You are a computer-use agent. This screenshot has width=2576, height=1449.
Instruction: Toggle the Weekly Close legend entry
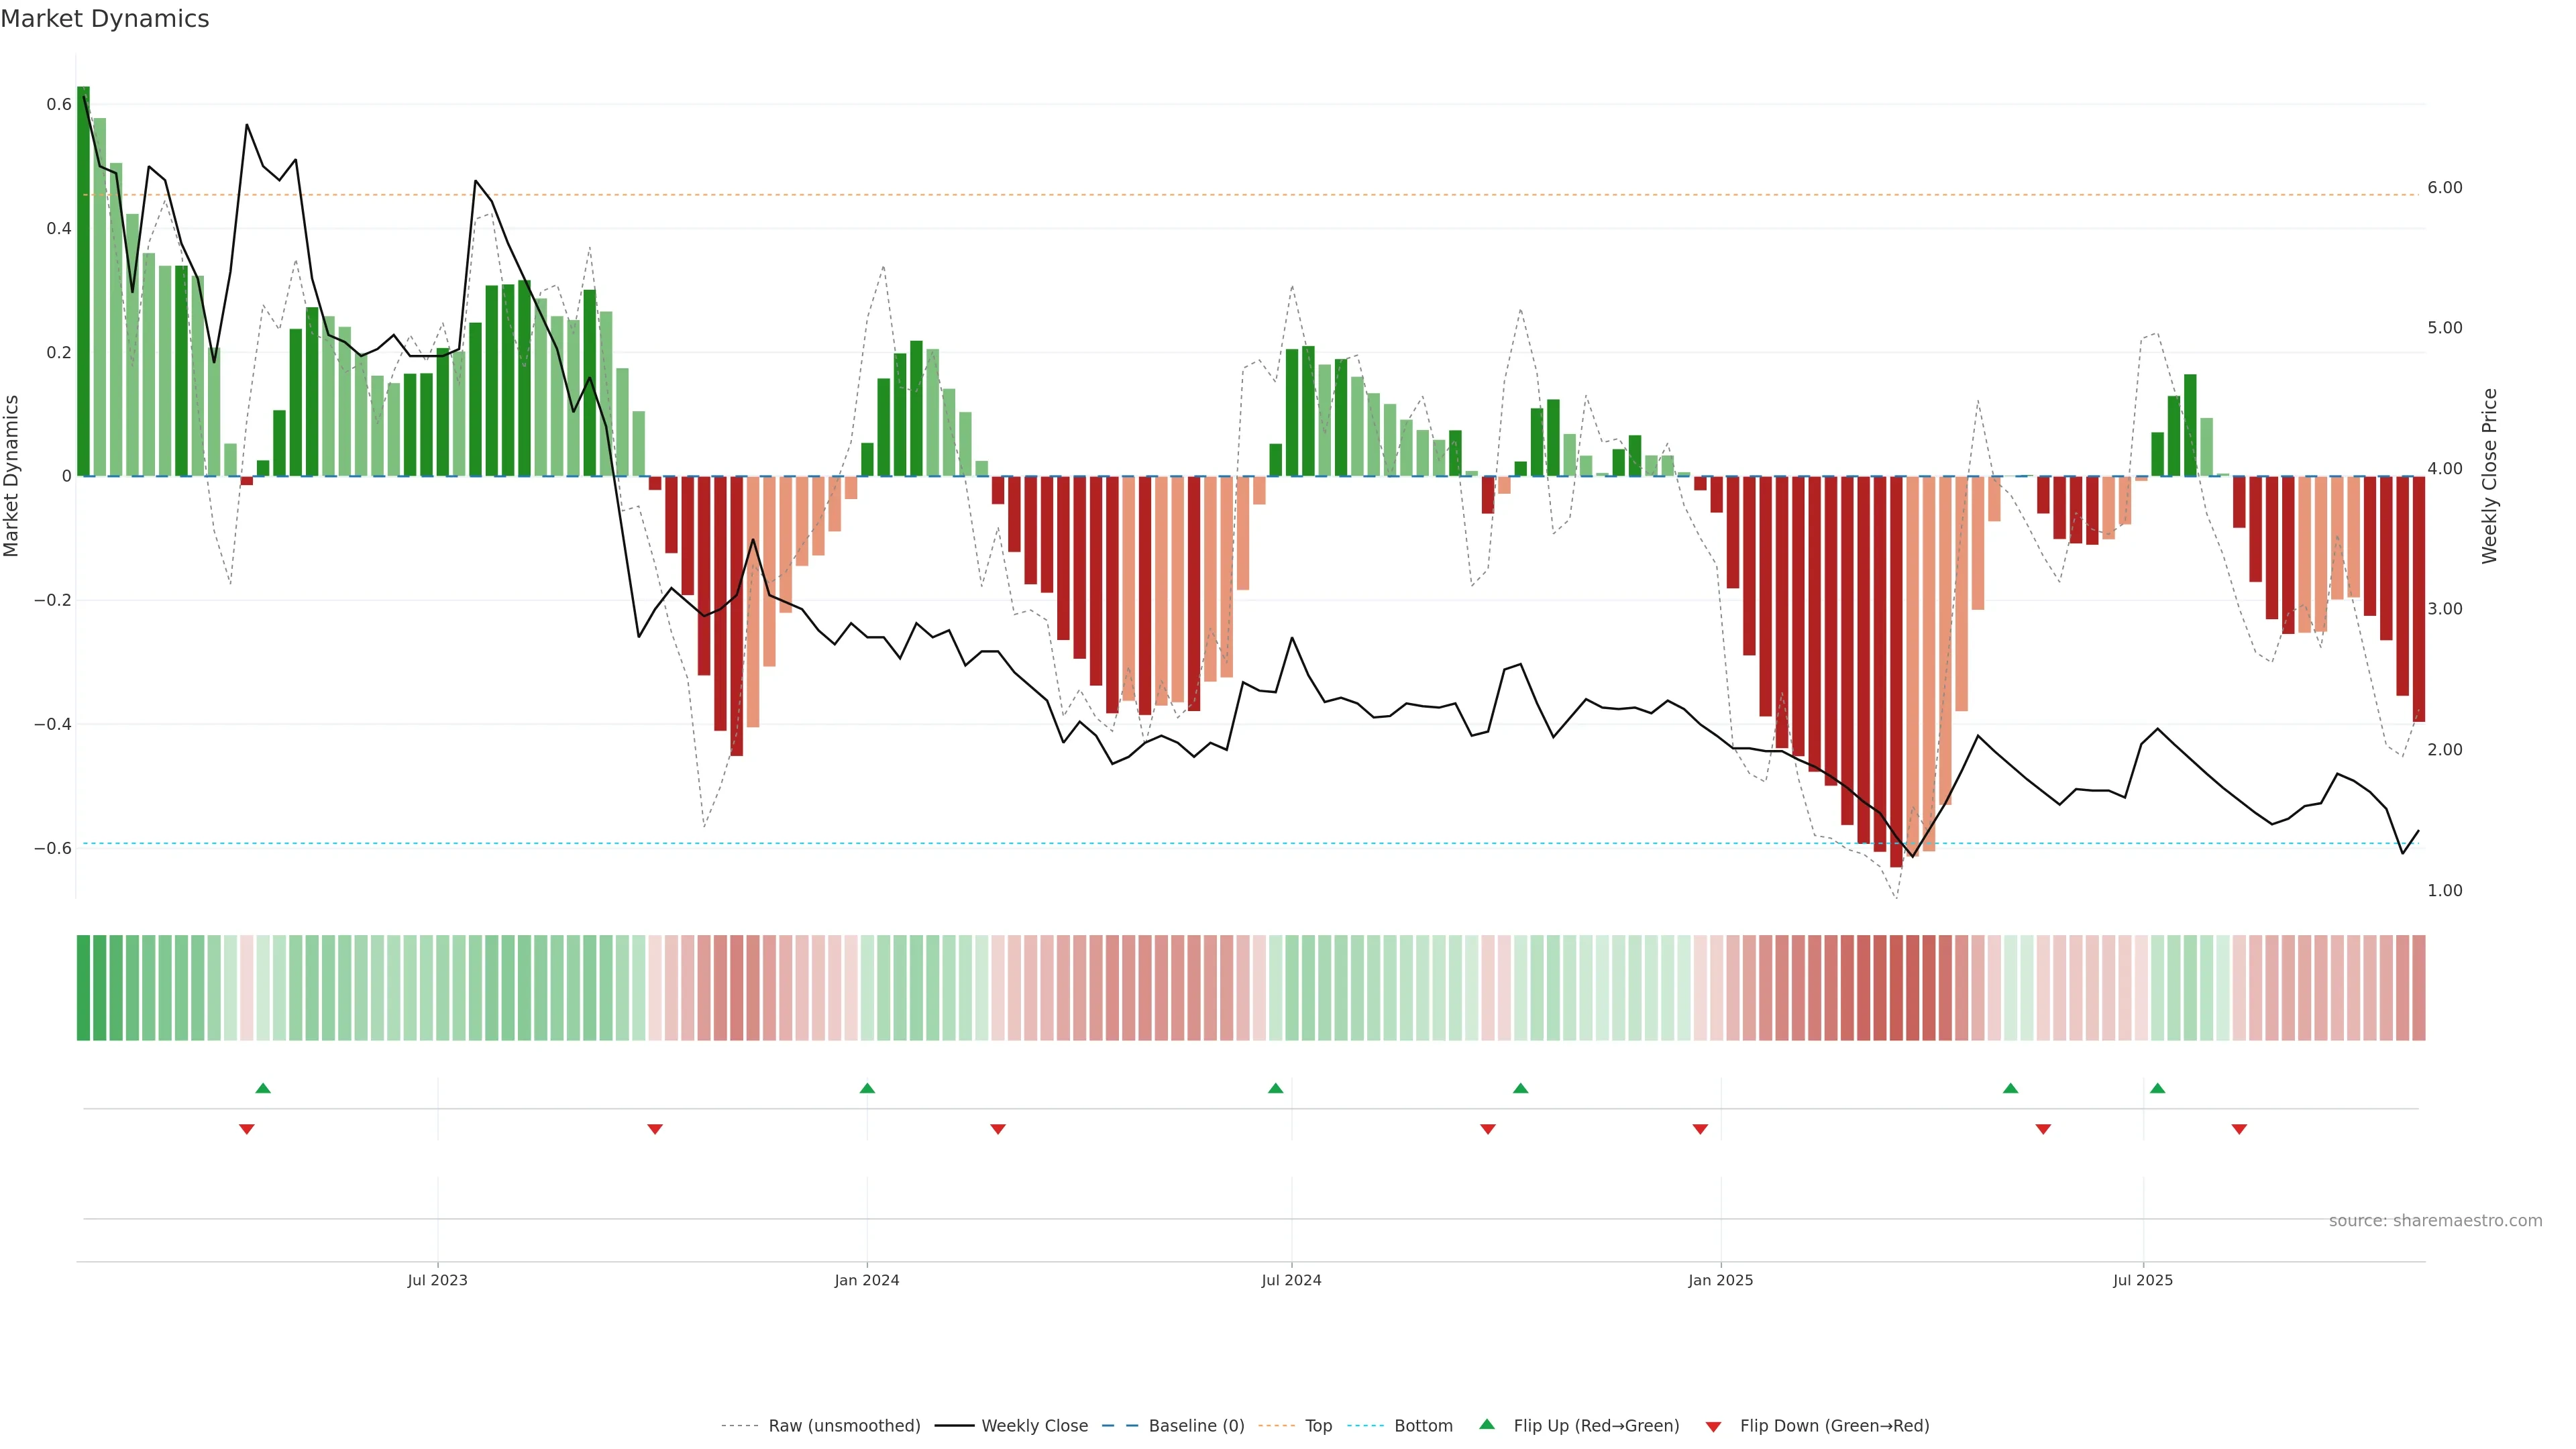(1034, 1426)
